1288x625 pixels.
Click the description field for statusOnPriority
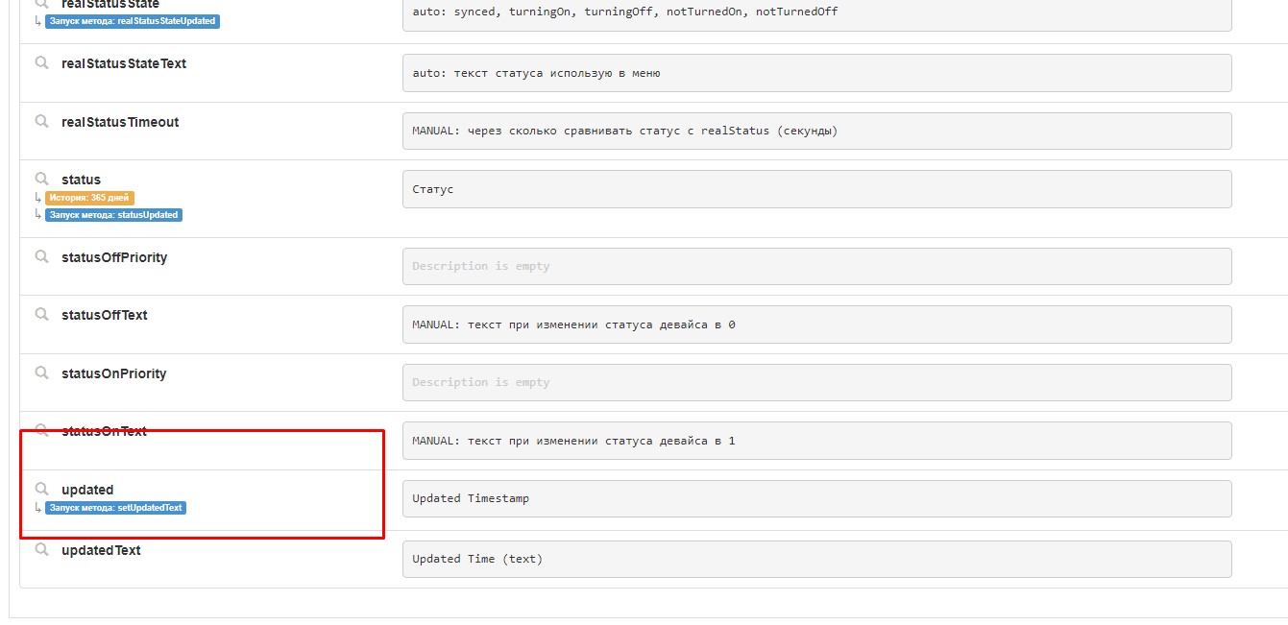816,381
